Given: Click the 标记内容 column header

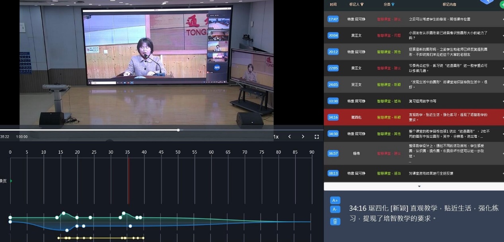Looking at the screenshot, I should pyautogui.click(x=449, y=4).
